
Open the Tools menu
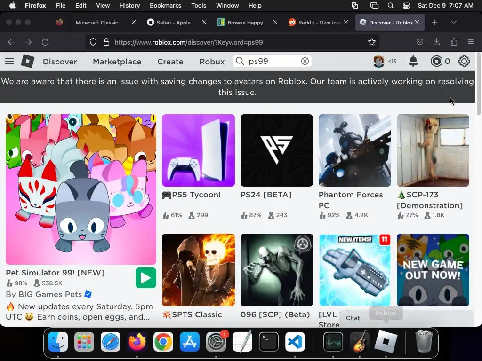click(x=199, y=6)
